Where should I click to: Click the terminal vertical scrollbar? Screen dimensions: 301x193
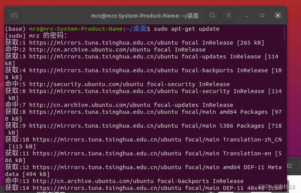tap(284, 33)
